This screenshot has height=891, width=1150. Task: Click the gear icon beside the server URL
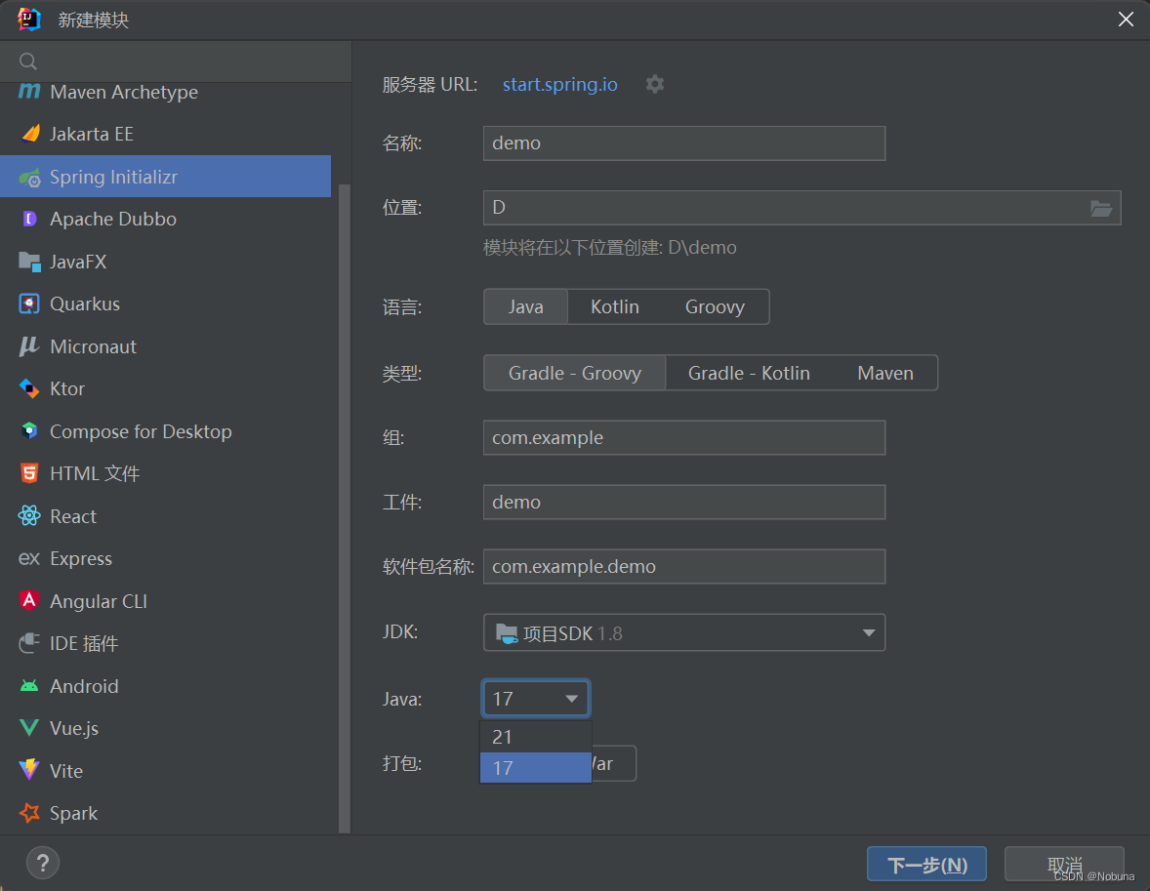pos(654,84)
